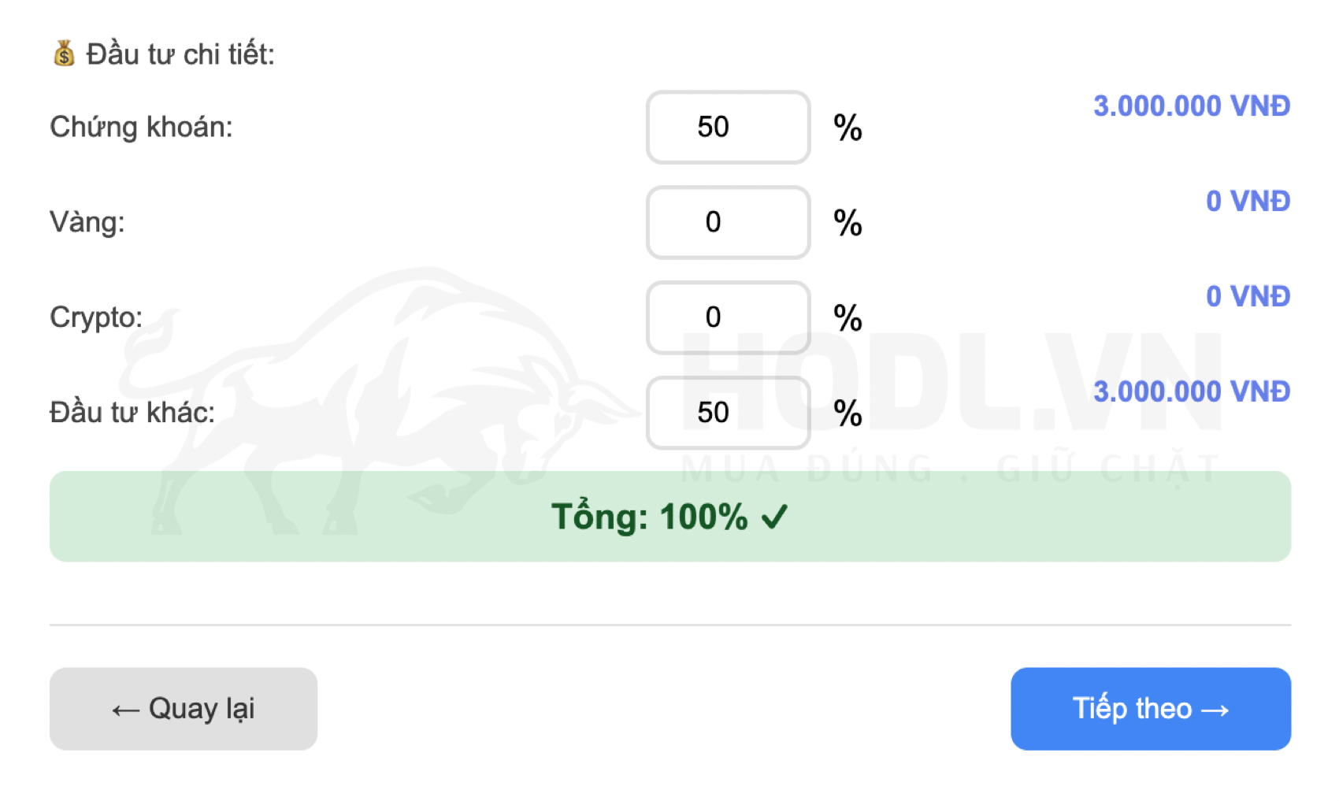Click the Crypto 0 VNĐ amount

[x=1248, y=296]
